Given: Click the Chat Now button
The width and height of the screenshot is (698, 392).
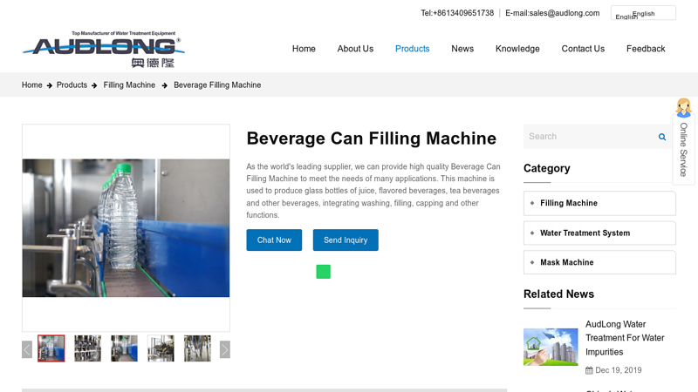Looking at the screenshot, I should click(x=274, y=240).
